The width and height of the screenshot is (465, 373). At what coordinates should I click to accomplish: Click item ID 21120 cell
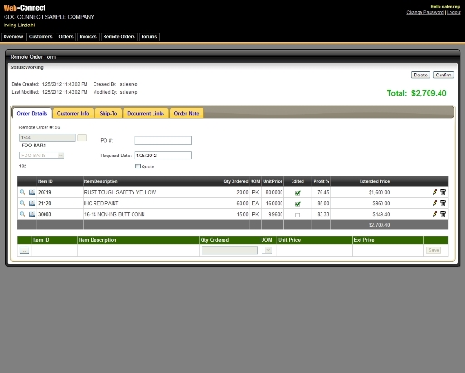[45, 203]
